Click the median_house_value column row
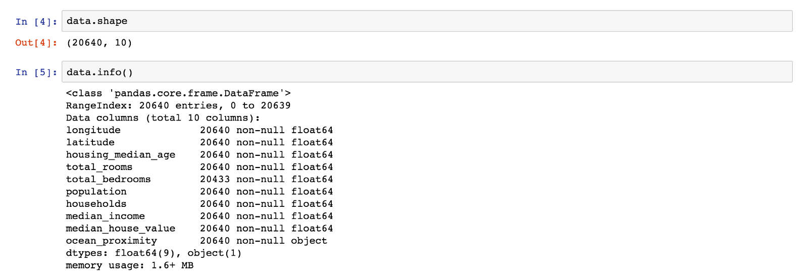This screenshot has width=808, height=279. [x=199, y=229]
